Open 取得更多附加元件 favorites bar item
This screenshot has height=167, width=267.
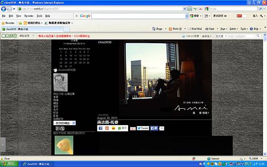pos(59,23)
